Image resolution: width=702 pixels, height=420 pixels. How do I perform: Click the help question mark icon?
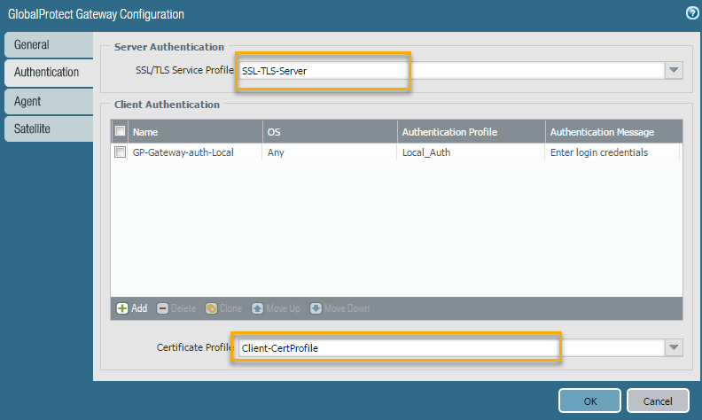(692, 13)
